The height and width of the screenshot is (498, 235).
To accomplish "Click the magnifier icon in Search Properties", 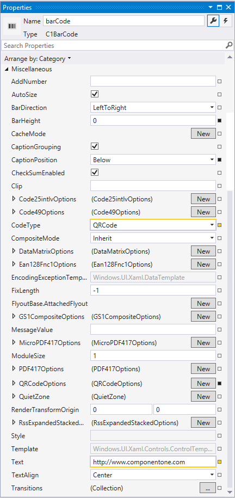I will tap(229, 45).
